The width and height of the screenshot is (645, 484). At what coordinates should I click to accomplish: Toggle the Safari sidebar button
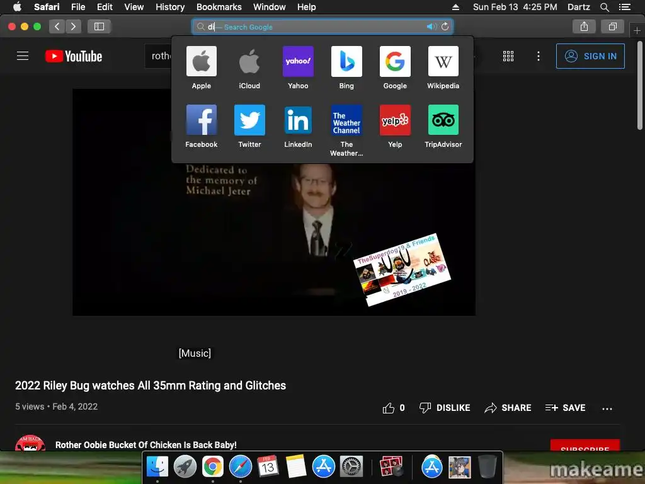pos(99,26)
